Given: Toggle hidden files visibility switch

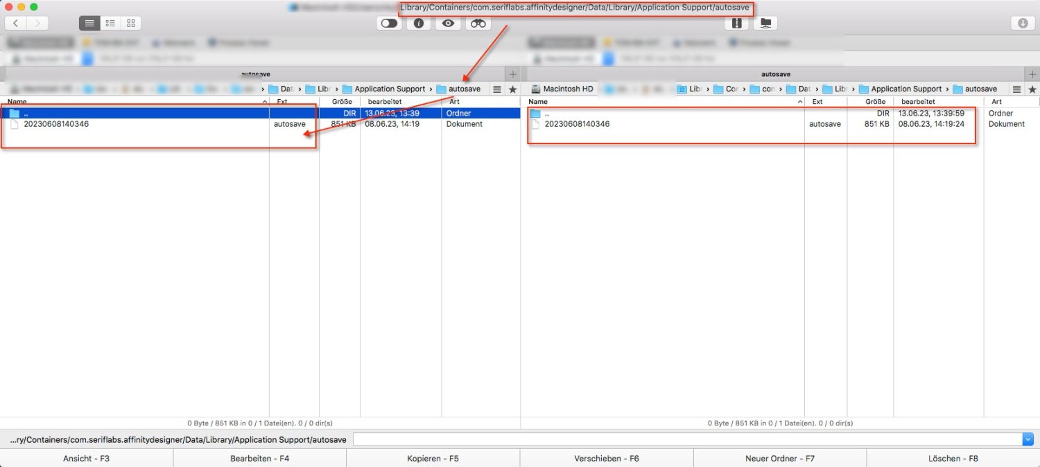Looking at the screenshot, I should point(388,23).
